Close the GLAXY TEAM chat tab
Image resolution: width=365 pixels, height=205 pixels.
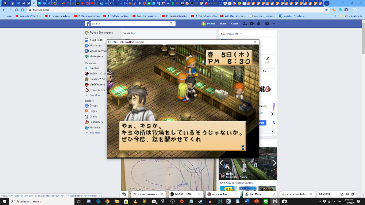(199, 194)
